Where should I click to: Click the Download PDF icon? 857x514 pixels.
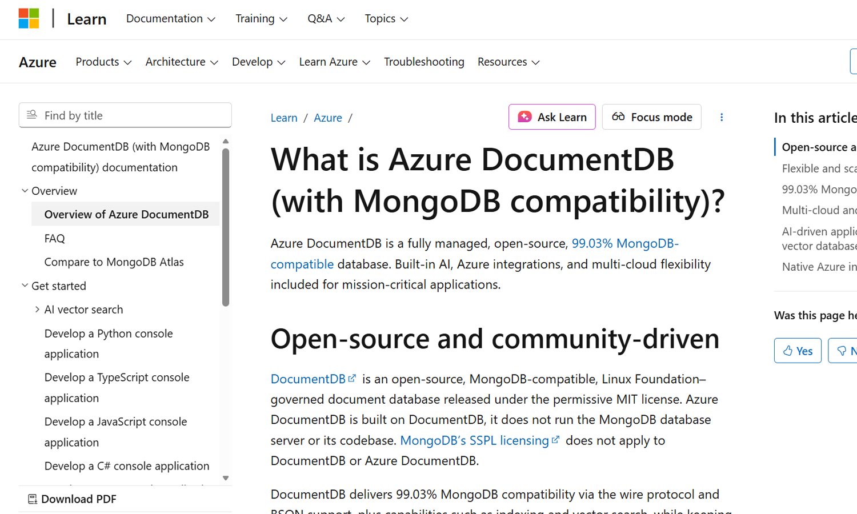coord(33,499)
